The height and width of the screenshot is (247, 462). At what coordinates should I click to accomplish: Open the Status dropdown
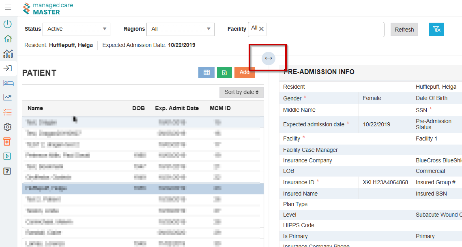click(x=76, y=29)
